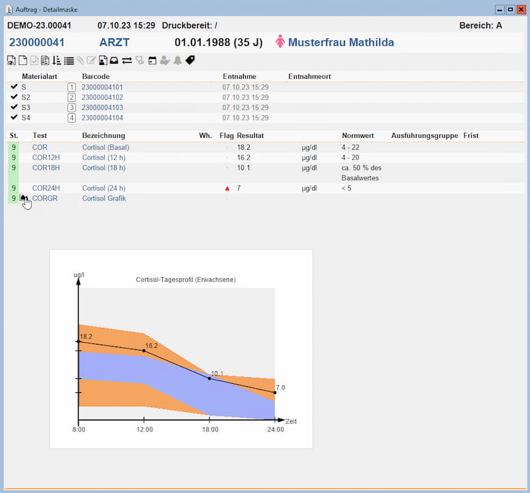Click the edit pencil note icon
530x493 pixels.
point(91,60)
